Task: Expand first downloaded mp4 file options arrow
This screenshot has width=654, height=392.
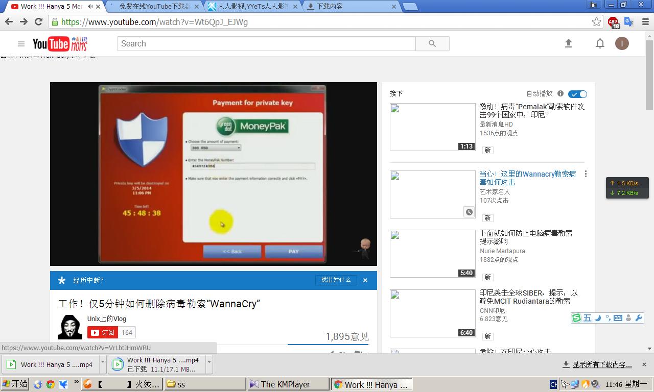Action: [103, 364]
